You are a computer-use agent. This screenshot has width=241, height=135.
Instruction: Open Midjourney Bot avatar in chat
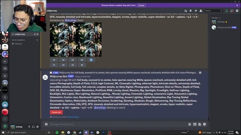coord(45,78)
